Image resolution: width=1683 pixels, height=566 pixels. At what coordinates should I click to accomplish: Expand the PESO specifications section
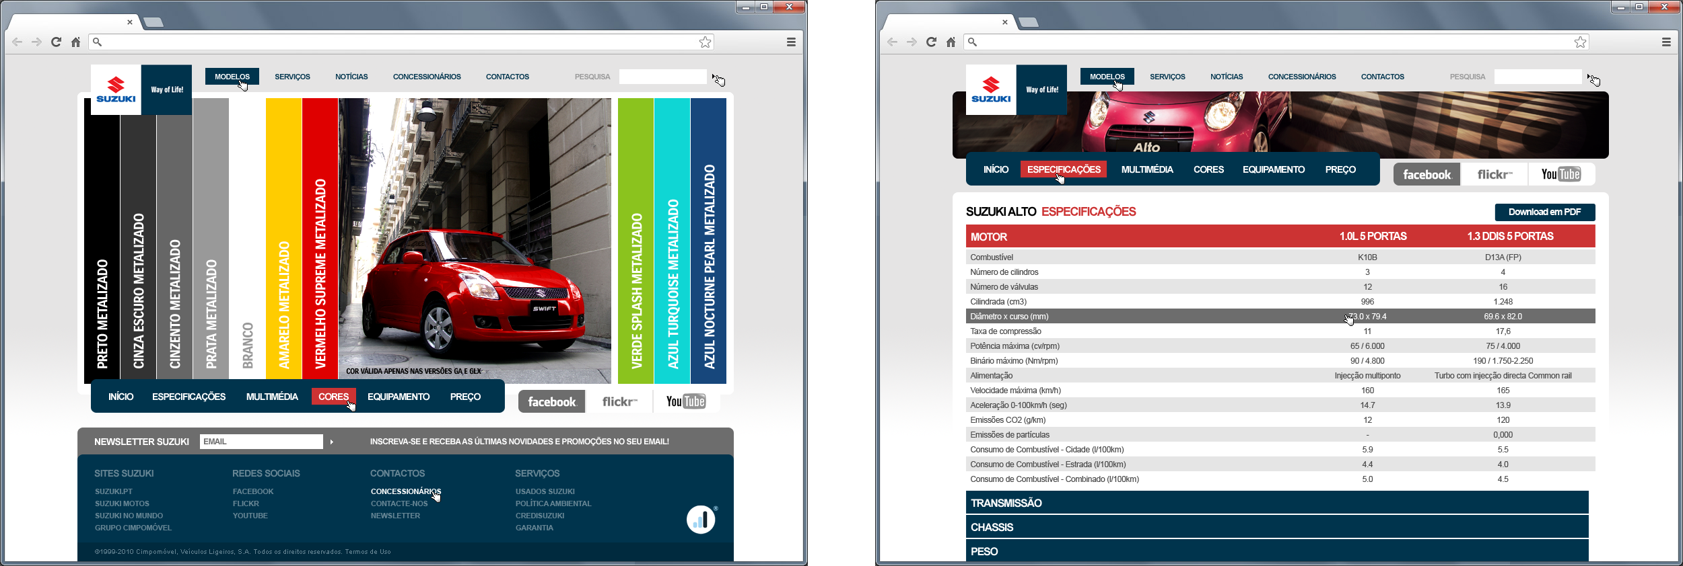1276,551
